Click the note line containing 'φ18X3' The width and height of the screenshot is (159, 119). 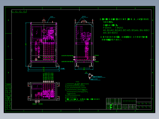point(126,30)
